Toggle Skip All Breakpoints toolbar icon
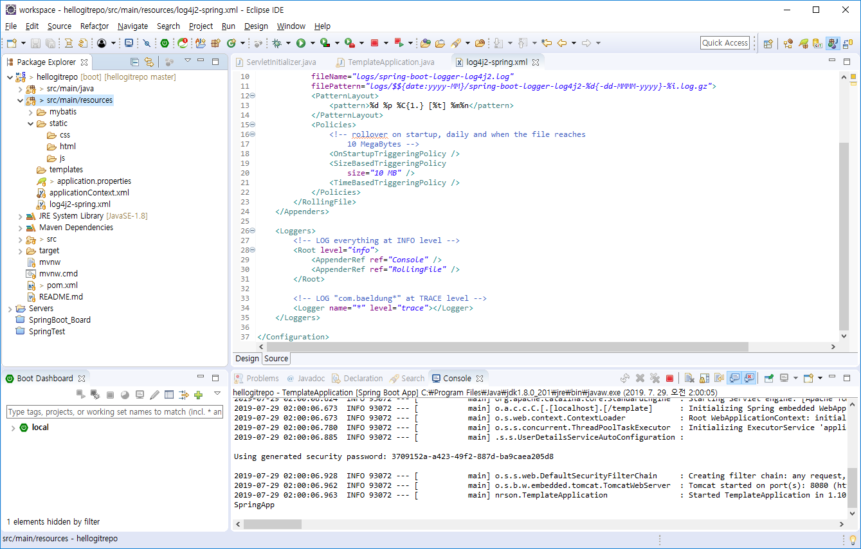The height and width of the screenshot is (549, 861). pyautogui.click(x=147, y=43)
